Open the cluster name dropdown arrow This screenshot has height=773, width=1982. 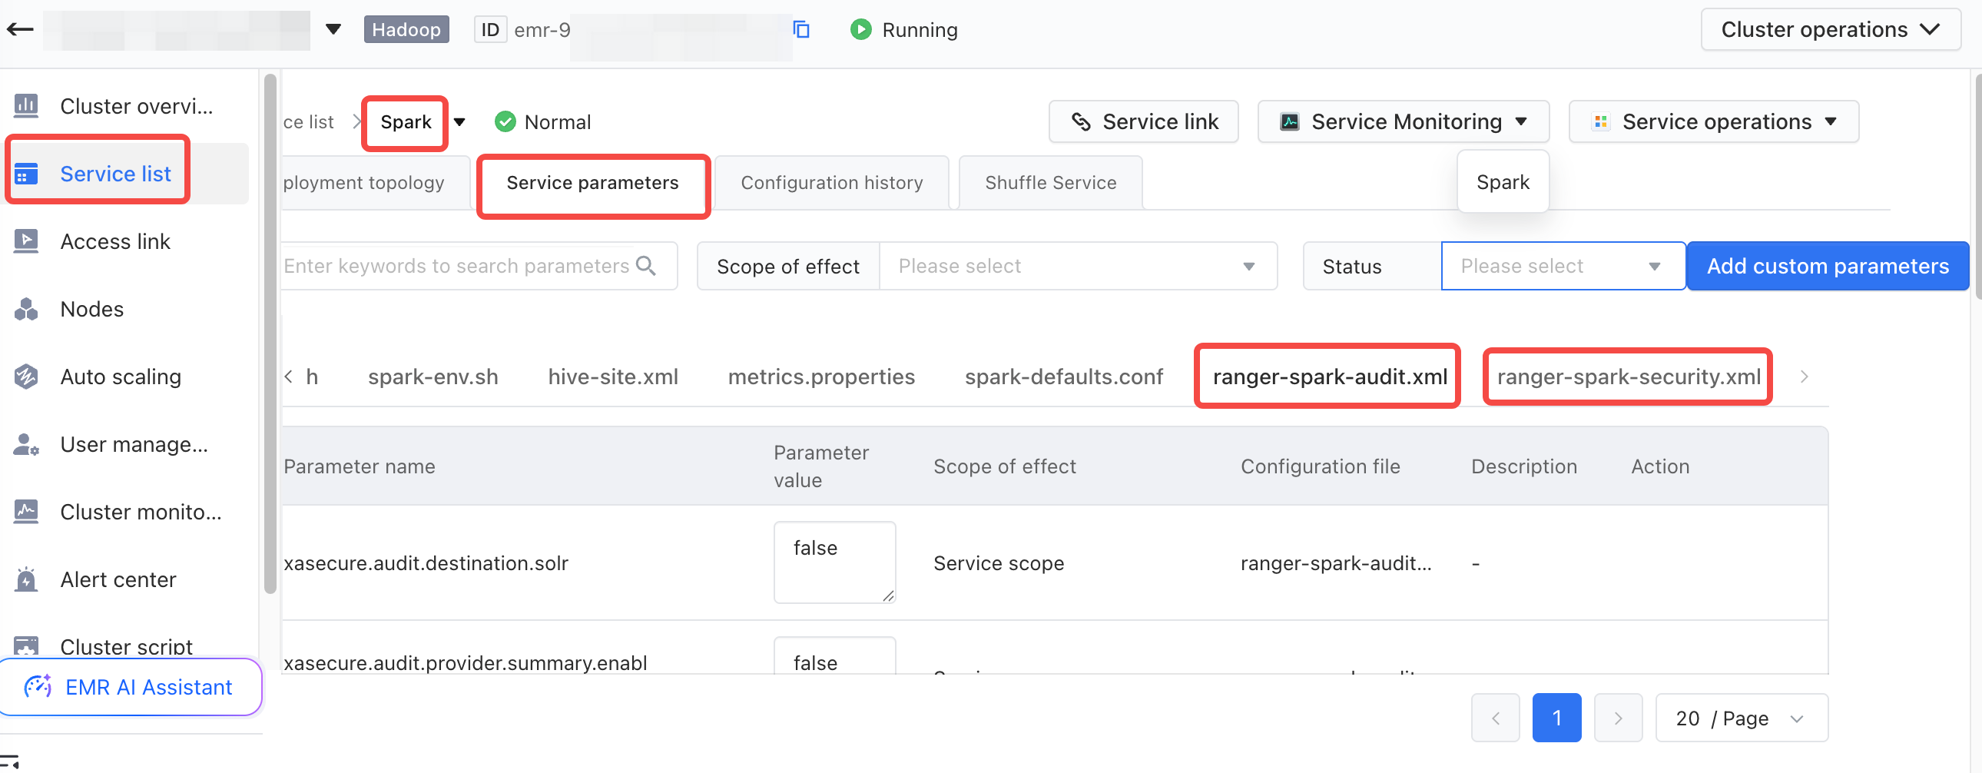click(x=333, y=29)
